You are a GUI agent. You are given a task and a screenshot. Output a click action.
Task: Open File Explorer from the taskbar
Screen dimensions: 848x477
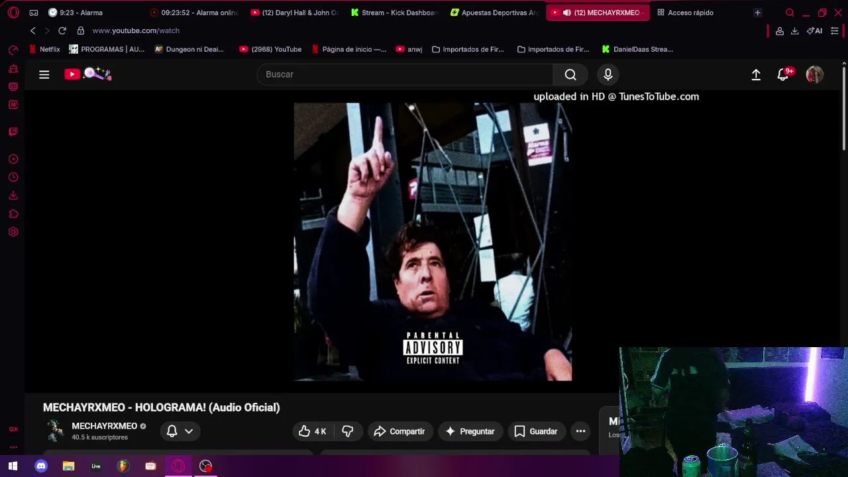68,466
